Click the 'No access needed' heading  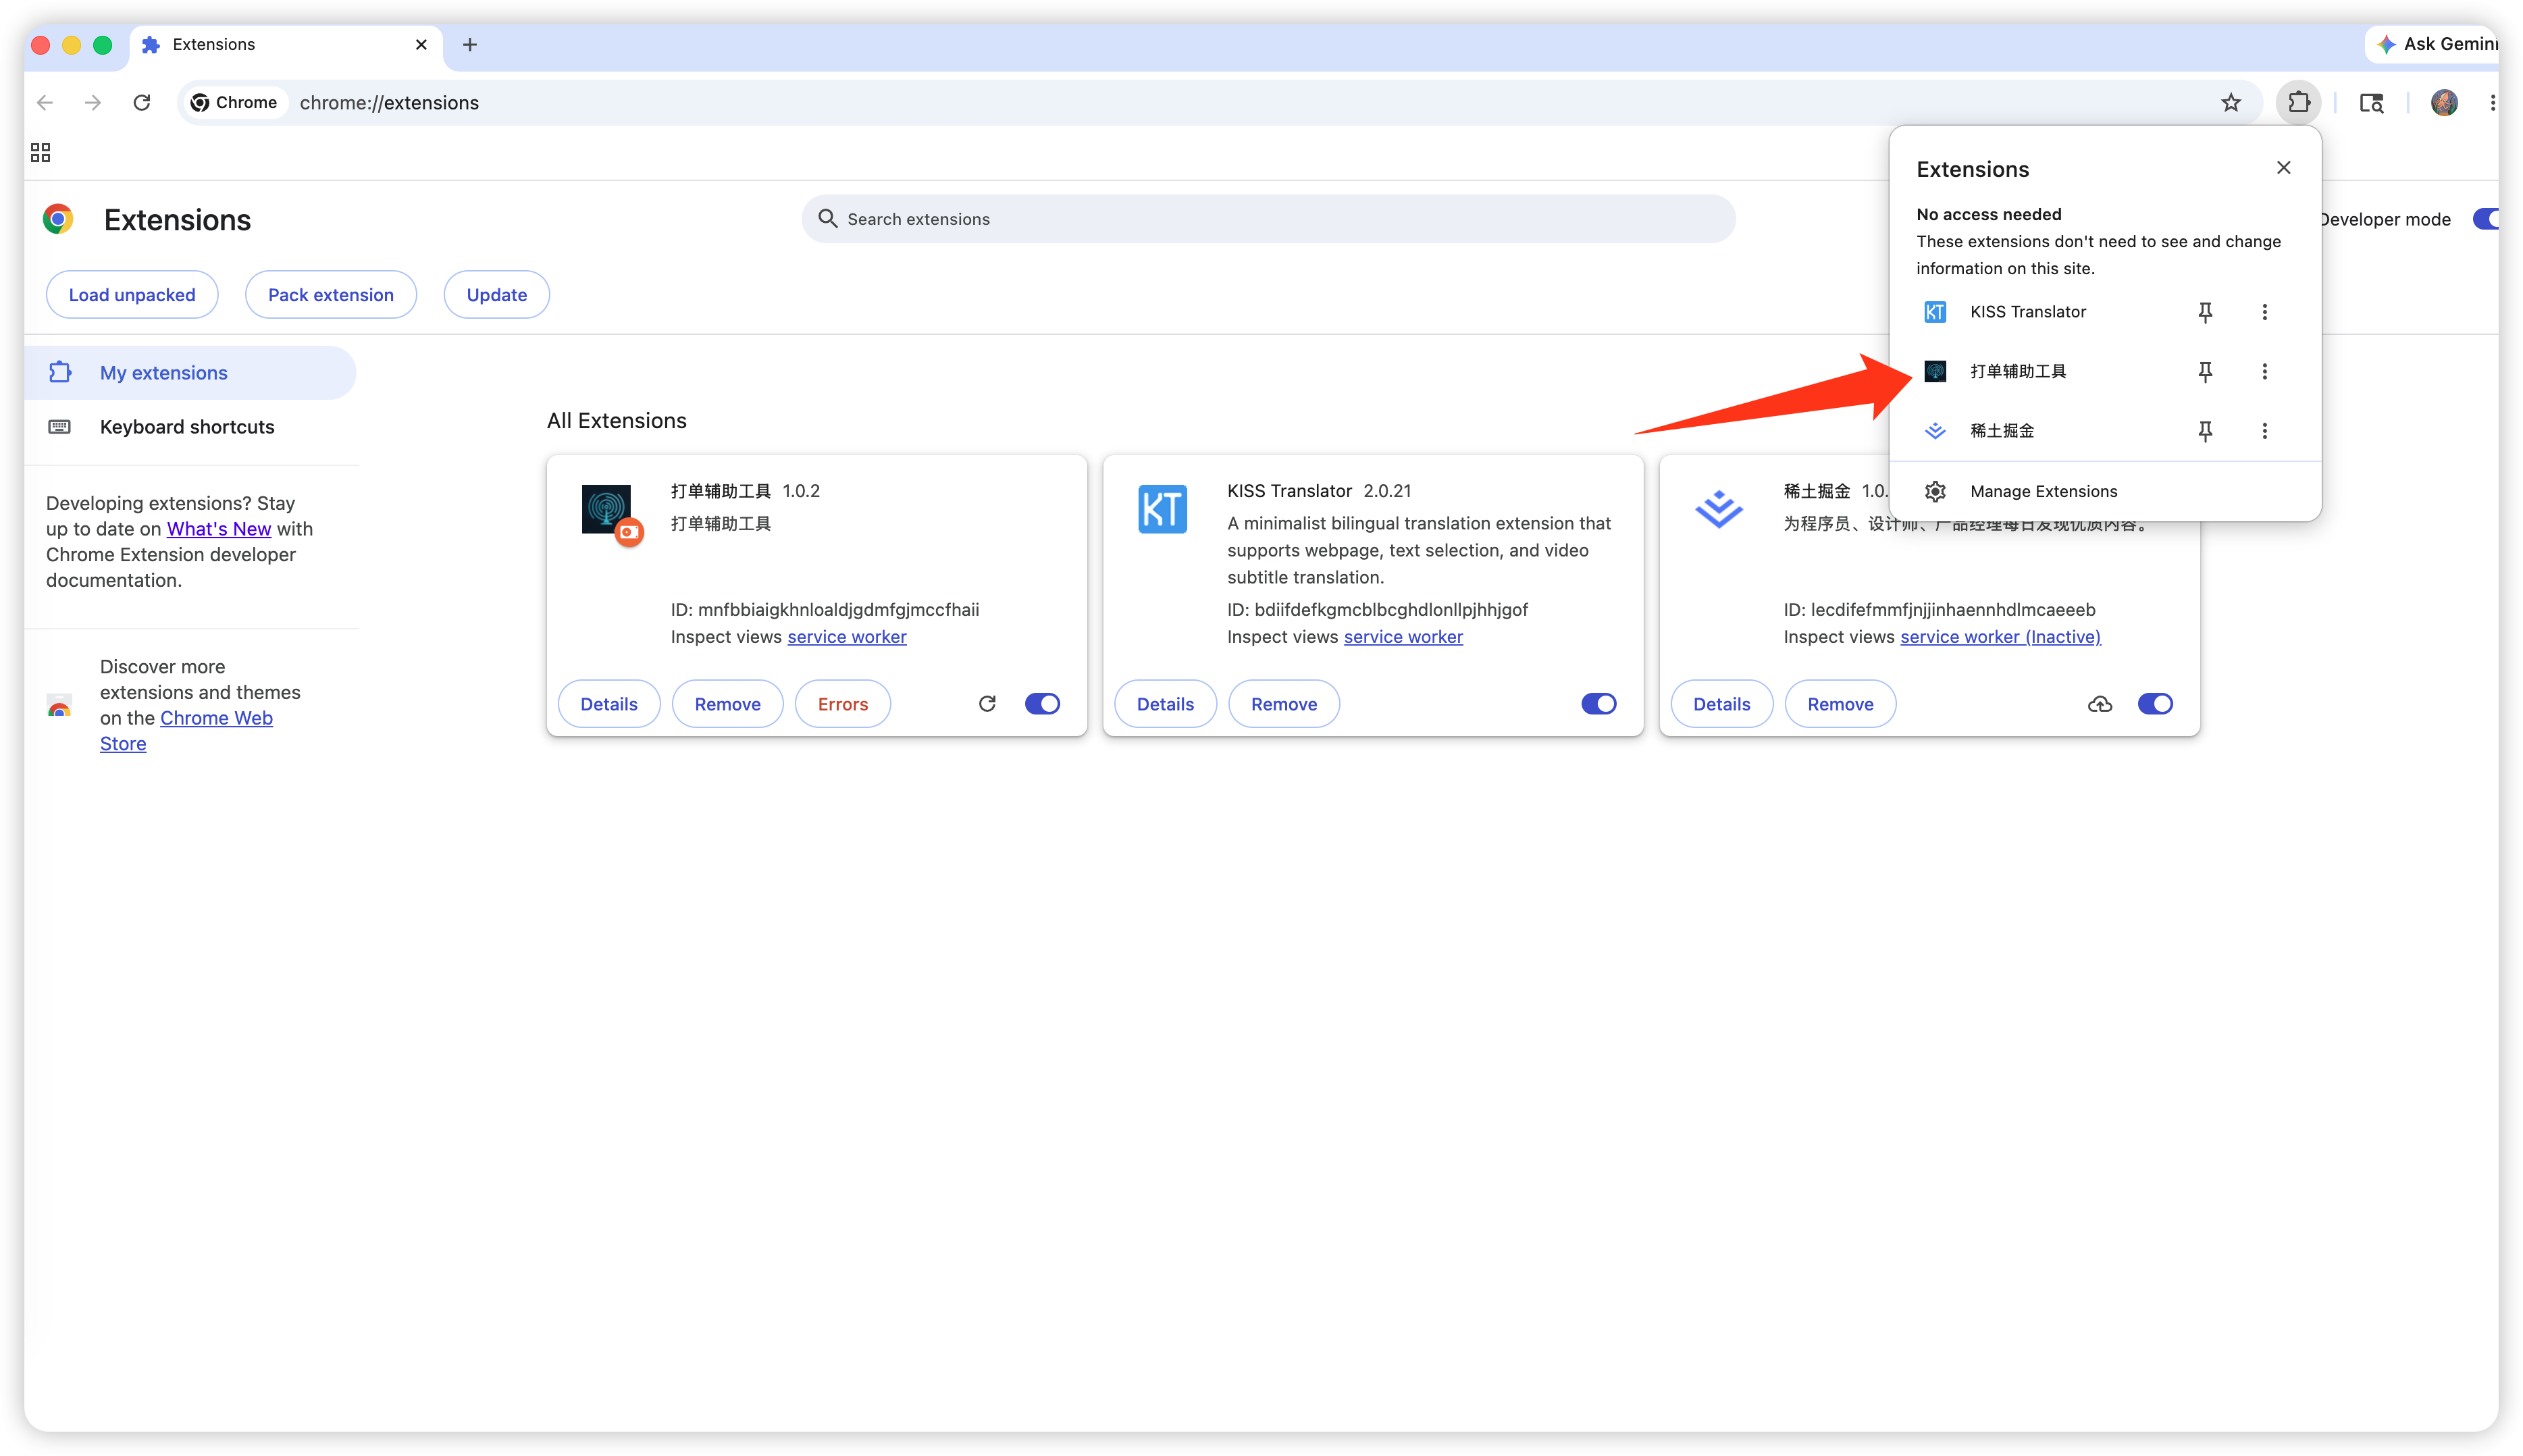tap(1988, 214)
